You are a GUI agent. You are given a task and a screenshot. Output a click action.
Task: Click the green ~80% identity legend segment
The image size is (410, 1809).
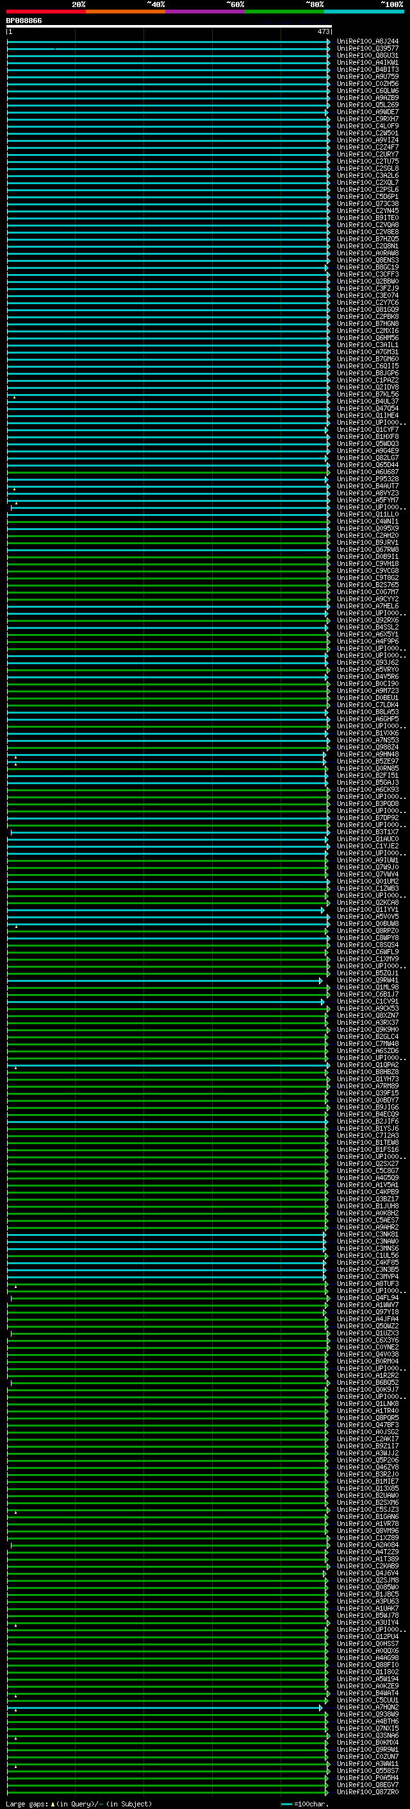click(284, 12)
